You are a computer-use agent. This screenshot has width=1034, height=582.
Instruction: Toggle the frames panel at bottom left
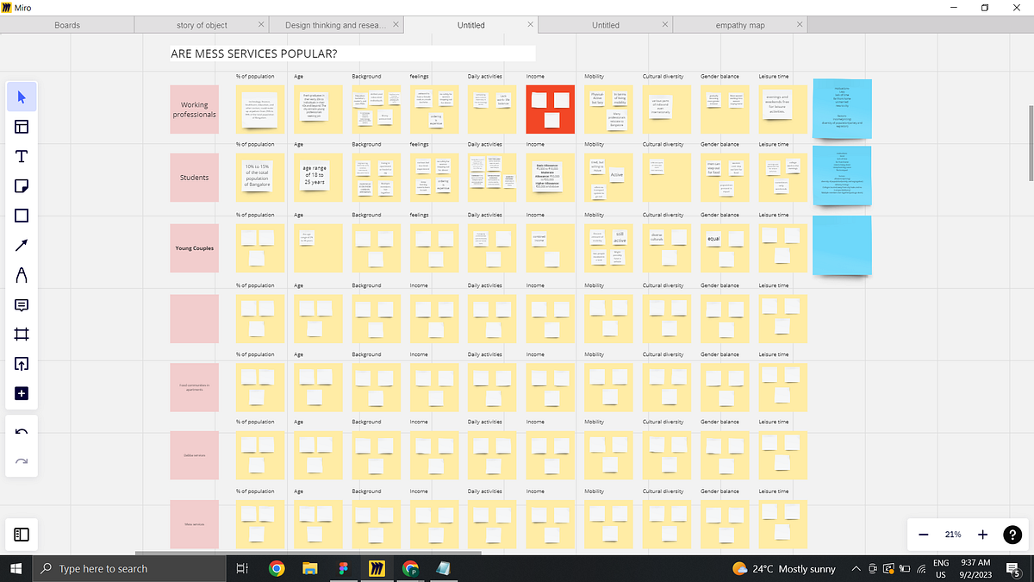tap(22, 535)
